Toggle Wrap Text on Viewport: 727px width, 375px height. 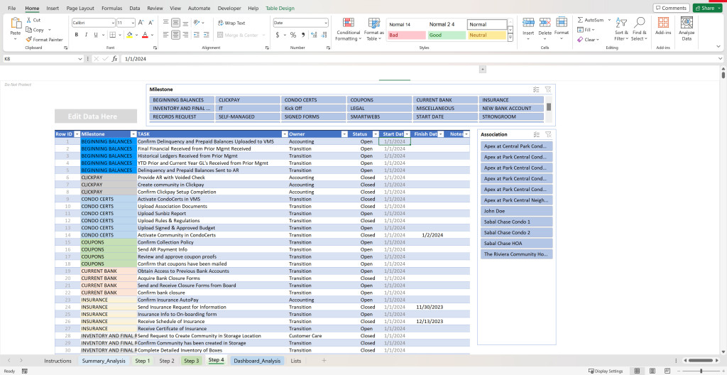232,23
